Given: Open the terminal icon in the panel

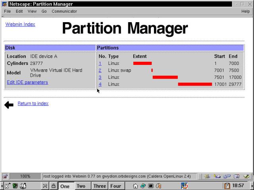Looking at the screenshot, I should click(151, 186).
